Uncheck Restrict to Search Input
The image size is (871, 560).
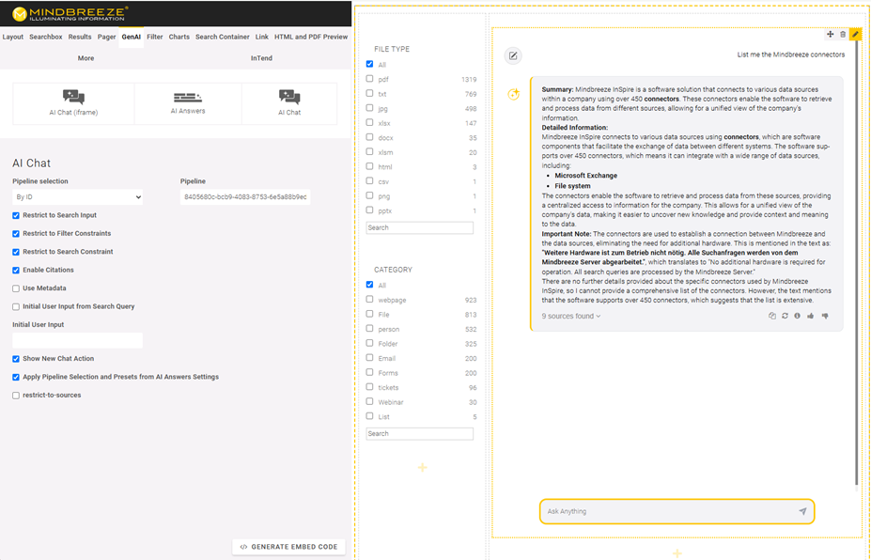tap(16, 215)
